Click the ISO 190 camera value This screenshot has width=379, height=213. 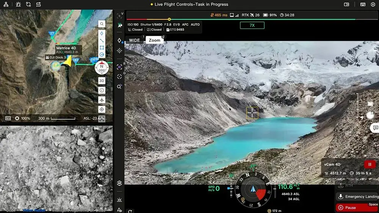[133, 25]
